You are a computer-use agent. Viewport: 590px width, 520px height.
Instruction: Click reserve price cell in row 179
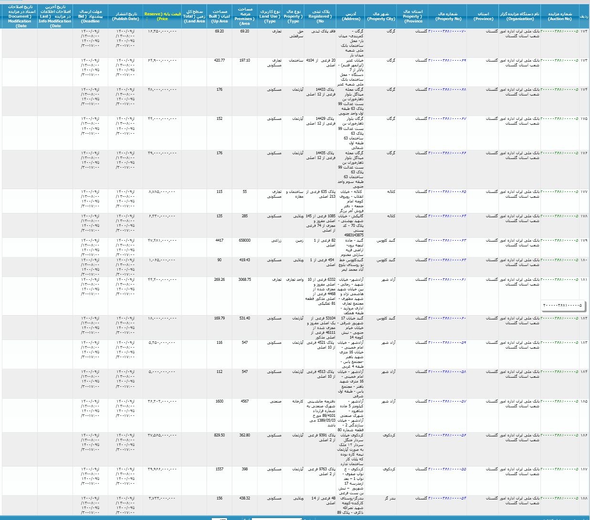162,241
